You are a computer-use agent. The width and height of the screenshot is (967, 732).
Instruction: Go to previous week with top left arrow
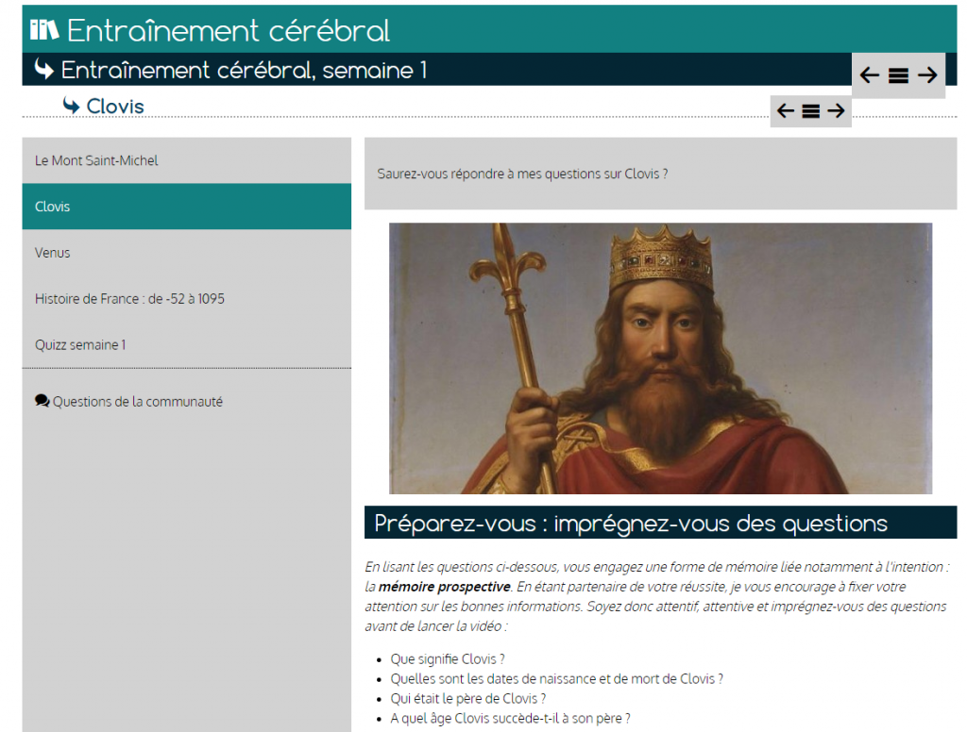[870, 75]
